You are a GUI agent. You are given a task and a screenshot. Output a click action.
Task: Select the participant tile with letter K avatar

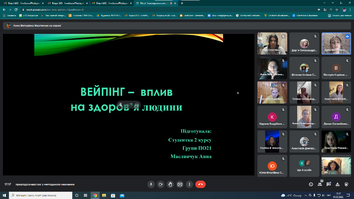tap(272, 117)
